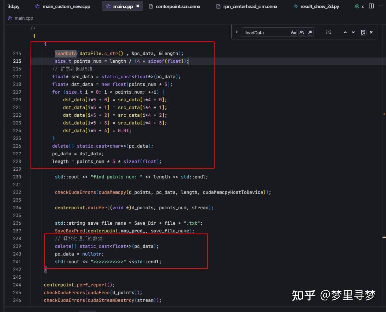Open the Split Editor icon

(x=371, y=6)
